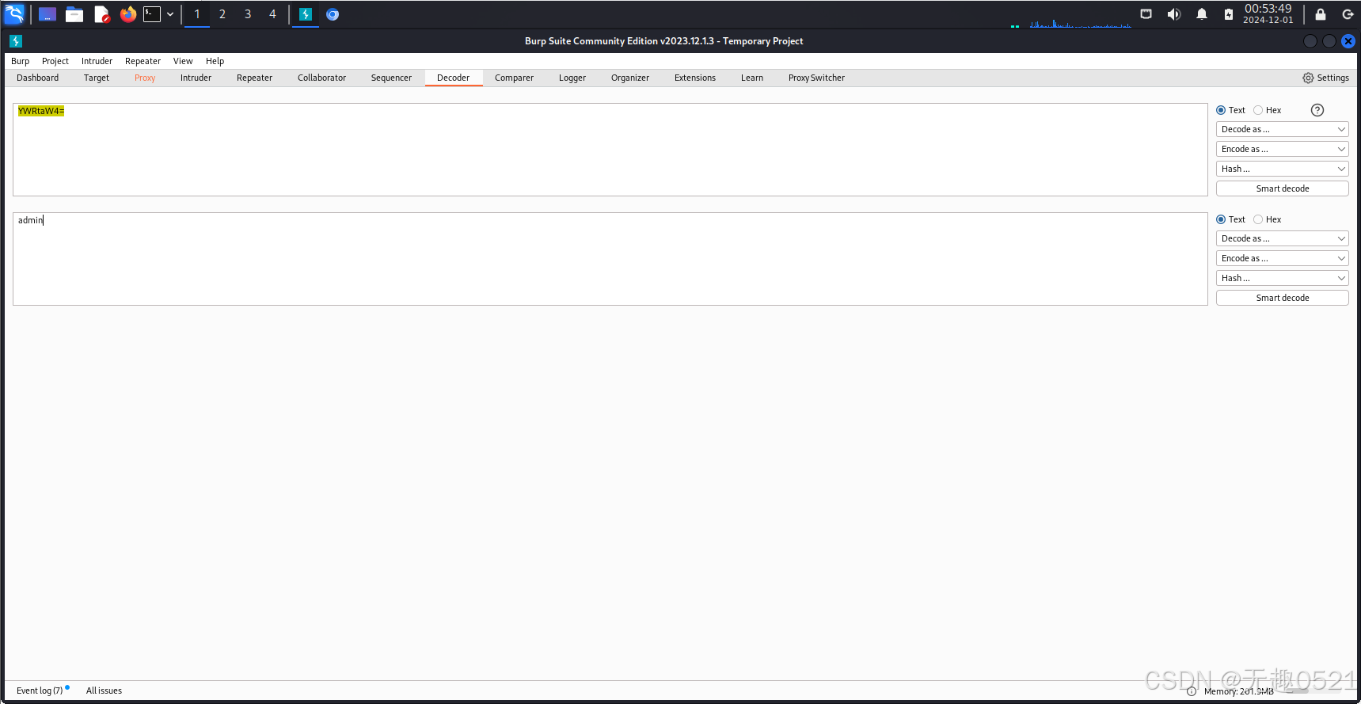Switch to workspace 4
This screenshot has width=1361, height=704.
click(273, 14)
